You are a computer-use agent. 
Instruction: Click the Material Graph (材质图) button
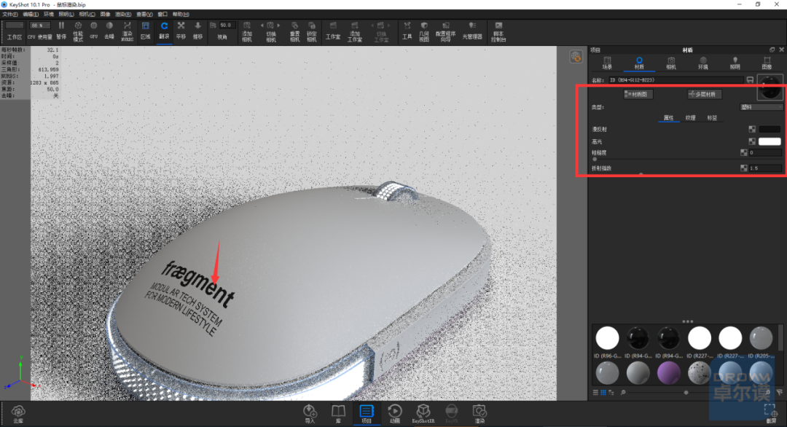[638, 94]
